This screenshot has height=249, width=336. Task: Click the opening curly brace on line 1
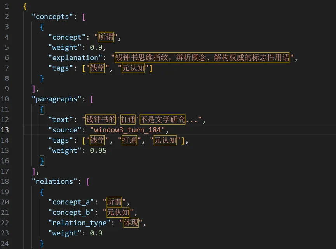click(x=25, y=7)
